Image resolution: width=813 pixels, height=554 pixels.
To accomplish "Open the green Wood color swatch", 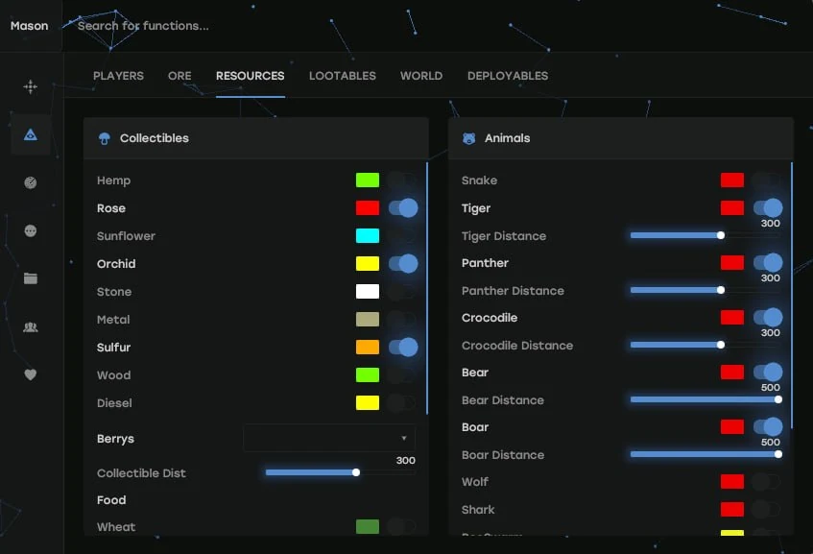I will click(368, 374).
